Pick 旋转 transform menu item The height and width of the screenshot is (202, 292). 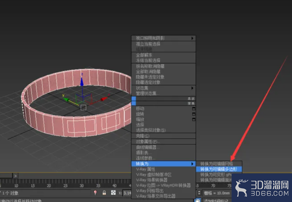pyautogui.click(x=140, y=114)
